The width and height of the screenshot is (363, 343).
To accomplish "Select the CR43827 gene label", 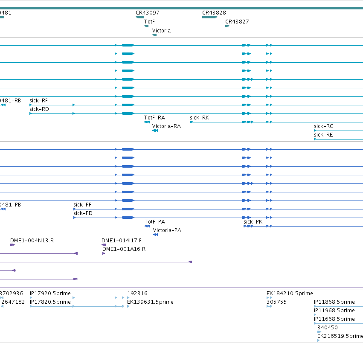I will click(237, 22).
